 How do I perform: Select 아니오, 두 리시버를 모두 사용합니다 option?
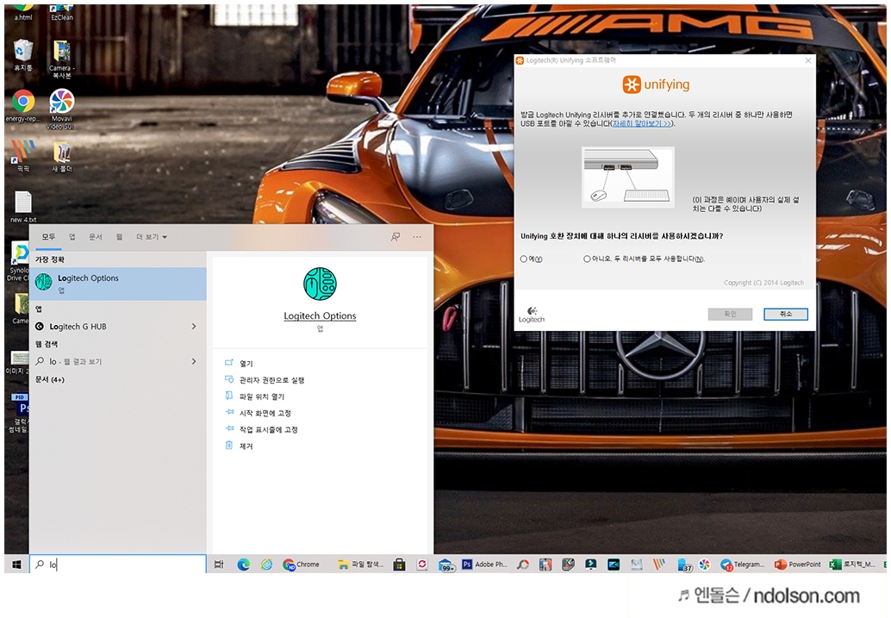click(x=587, y=259)
